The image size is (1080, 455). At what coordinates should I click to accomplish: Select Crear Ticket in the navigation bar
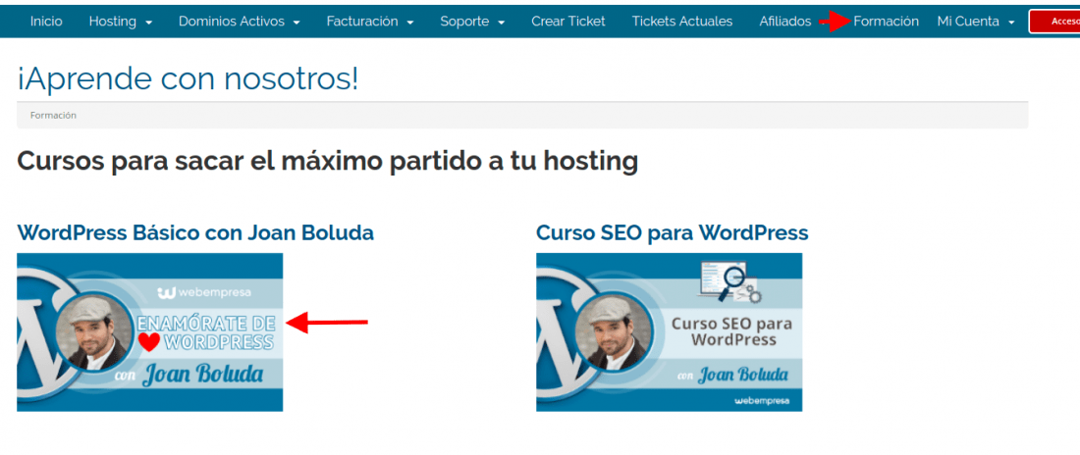tap(568, 22)
